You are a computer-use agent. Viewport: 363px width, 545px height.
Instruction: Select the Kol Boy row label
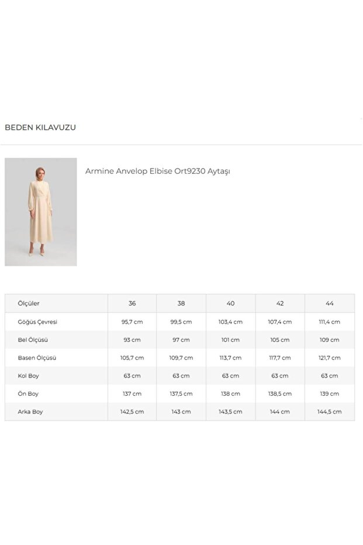(29, 376)
